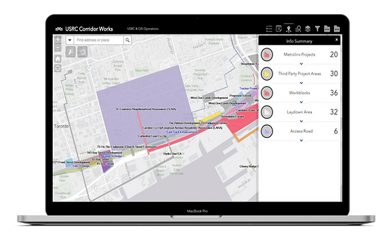This screenshot has width=390, height=236.
Task: Click the Find address or place field
Action: tap(99, 40)
